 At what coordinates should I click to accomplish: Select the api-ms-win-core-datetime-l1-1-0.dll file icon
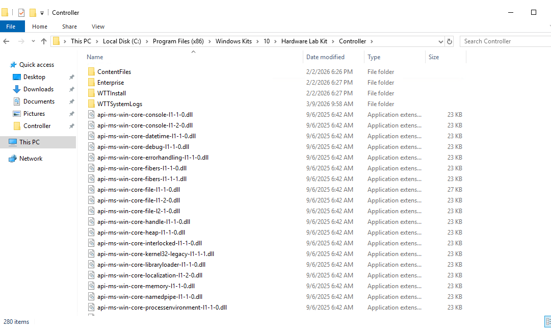tap(91, 136)
